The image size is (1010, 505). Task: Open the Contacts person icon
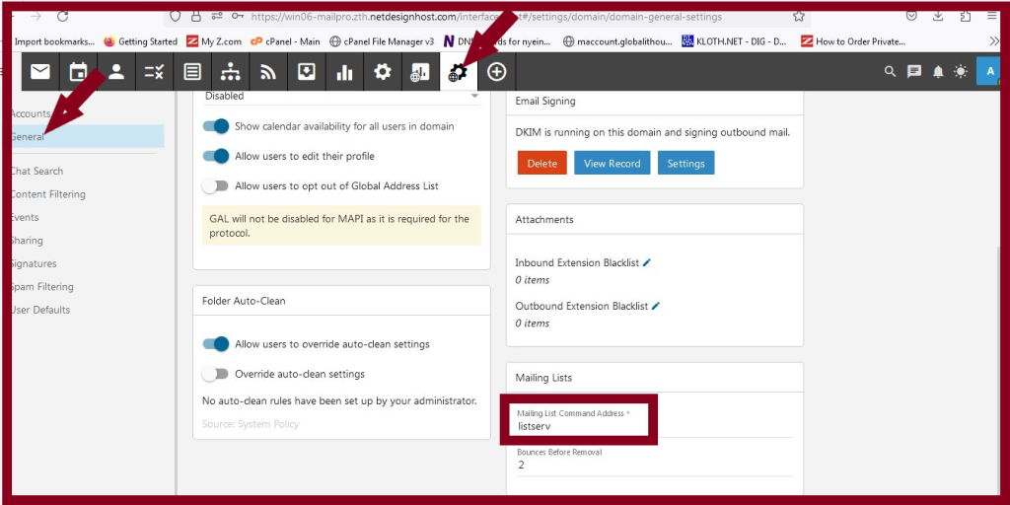[x=116, y=72]
